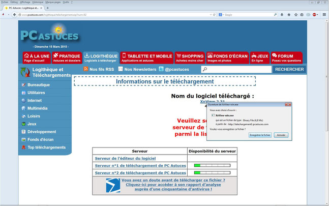
Task: Open the Historique menu
Action: click(x=38, y=2)
